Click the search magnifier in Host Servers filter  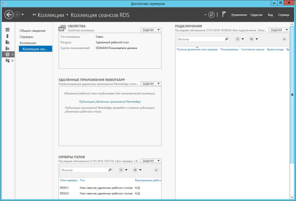(x=110, y=170)
